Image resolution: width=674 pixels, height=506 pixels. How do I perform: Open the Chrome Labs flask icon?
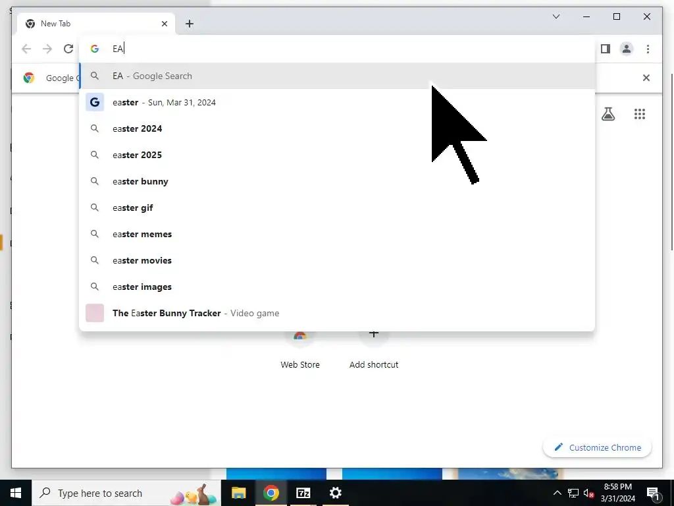click(608, 114)
